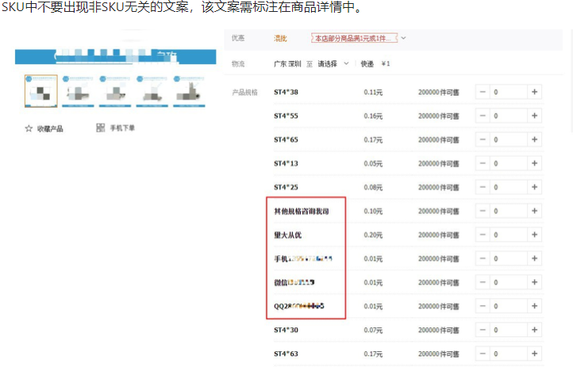Click the 手机下单 QR code icon
The height and width of the screenshot is (367, 573).
(x=101, y=128)
